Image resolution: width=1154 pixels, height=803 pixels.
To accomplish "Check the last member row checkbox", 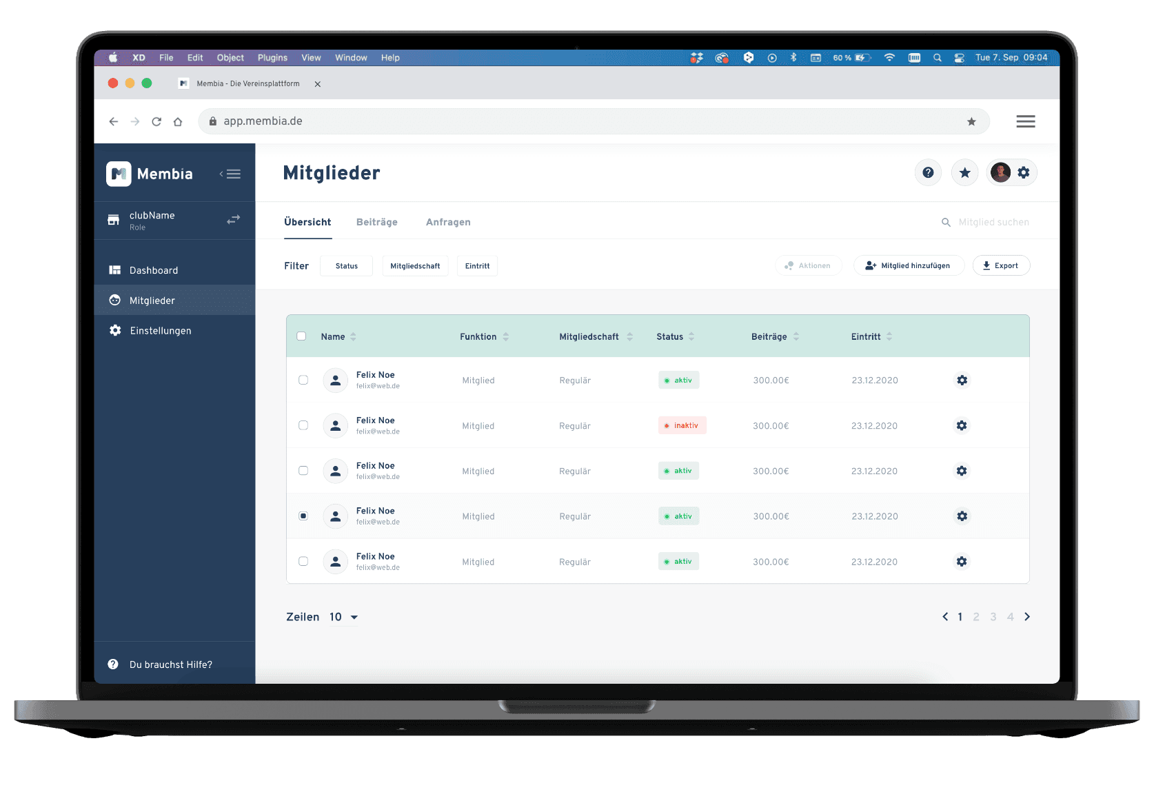I will [303, 561].
